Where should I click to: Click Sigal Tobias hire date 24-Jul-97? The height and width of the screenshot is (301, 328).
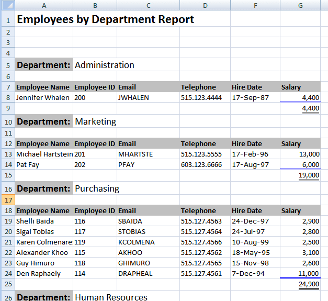248,232
